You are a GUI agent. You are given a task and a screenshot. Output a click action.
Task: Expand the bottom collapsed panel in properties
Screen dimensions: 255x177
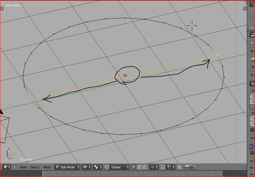tap(252, 174)
